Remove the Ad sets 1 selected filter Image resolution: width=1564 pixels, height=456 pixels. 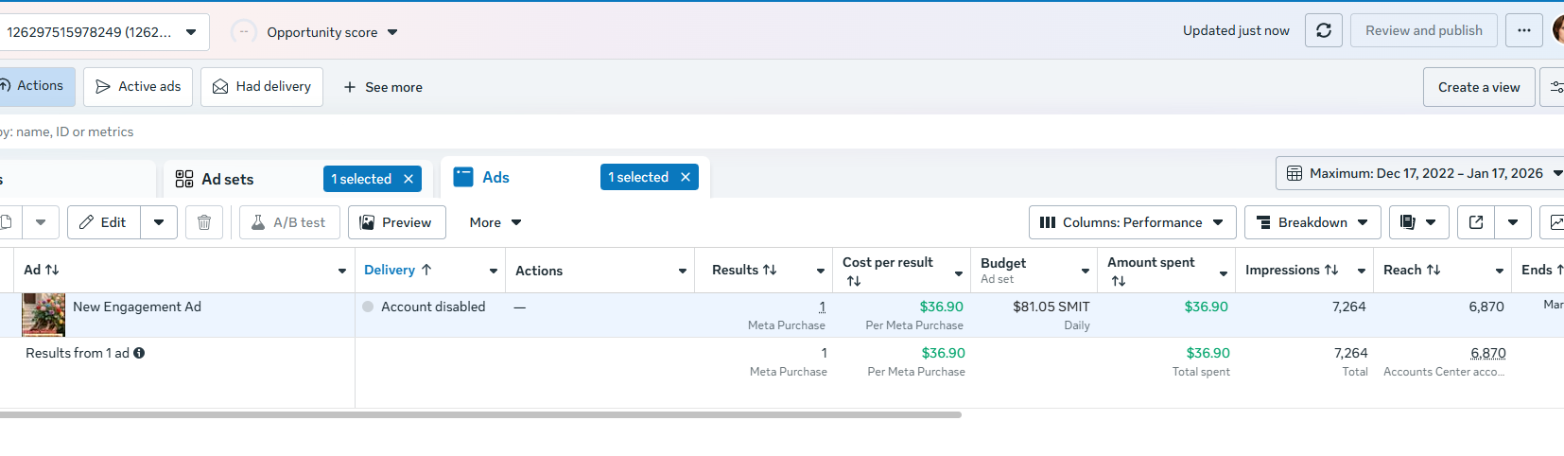408,179
